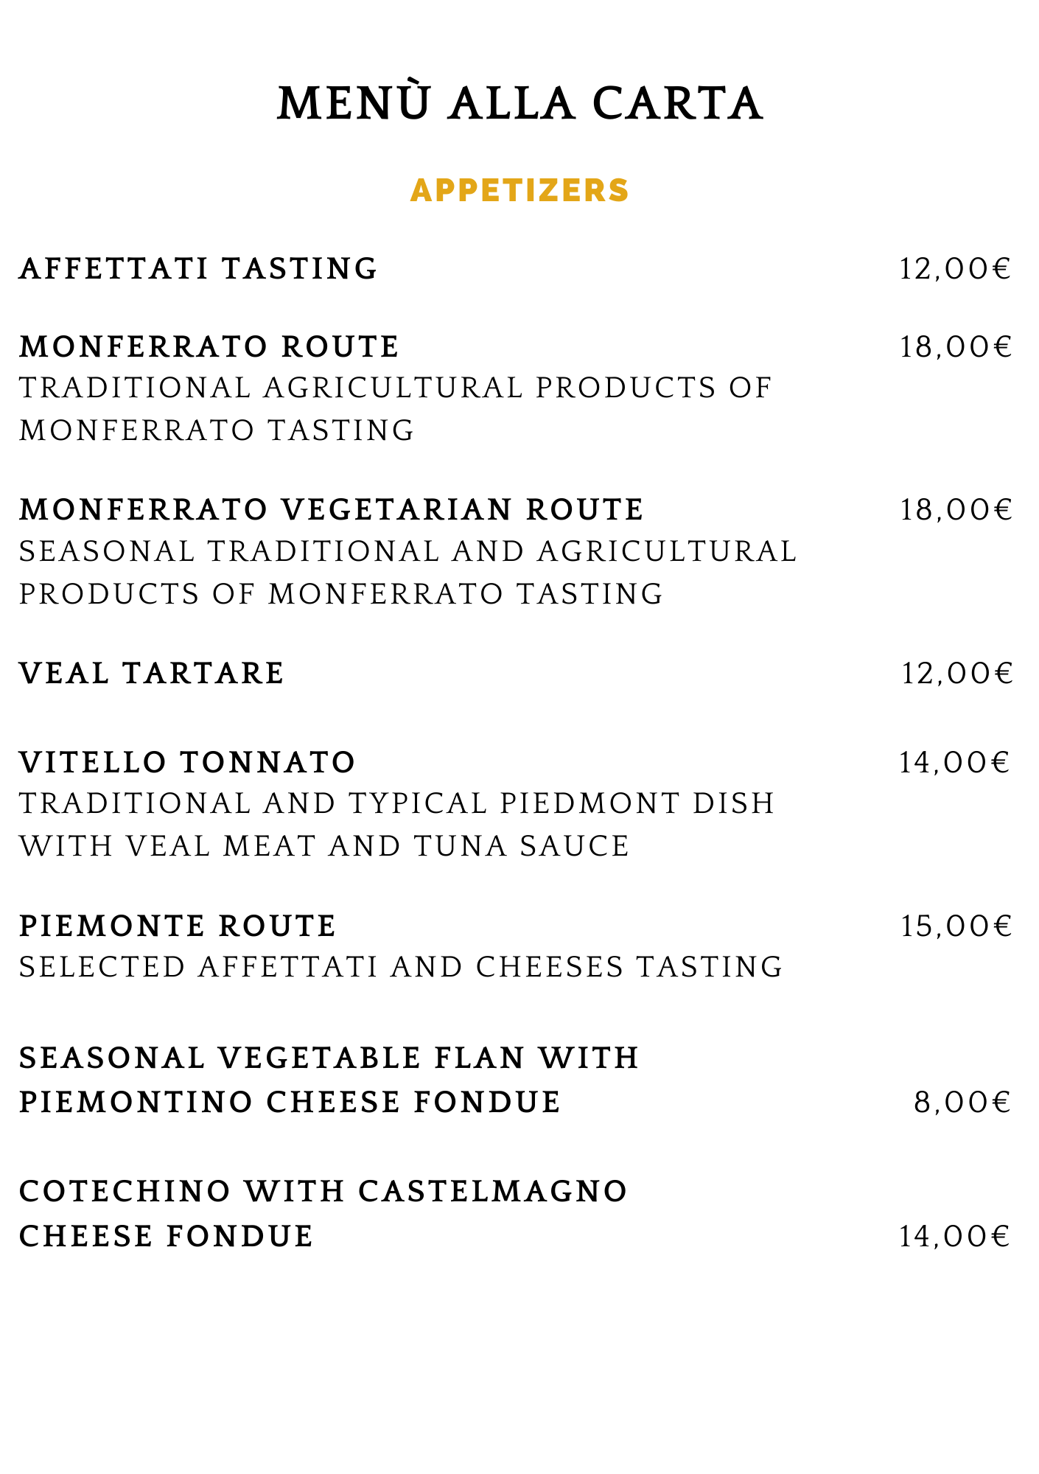The height and width of the screenshot is (1474, 1039).
Task: Select the Monferrato Route dish name
Action: pyautogui.click(x=209, y=347)
